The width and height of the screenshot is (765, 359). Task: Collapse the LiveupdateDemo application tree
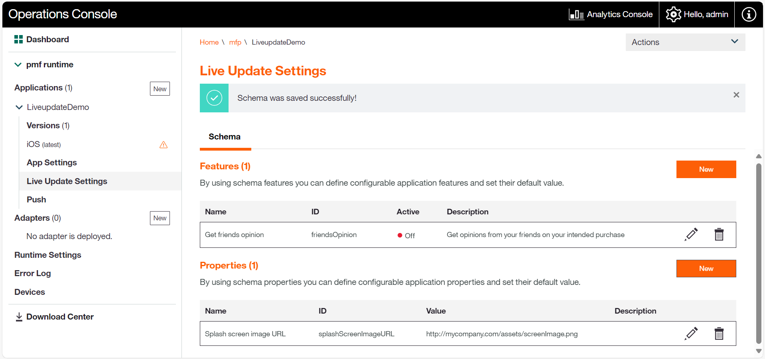19,107
